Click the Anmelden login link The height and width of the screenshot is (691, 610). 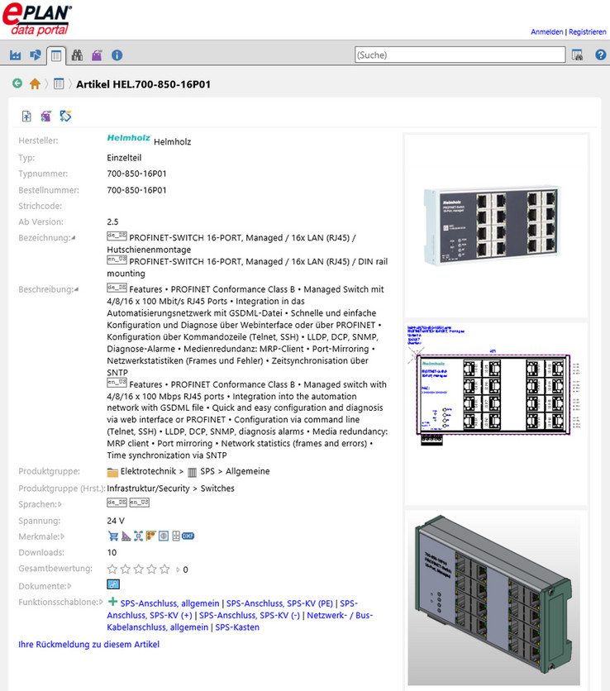[x=546, y=31]
